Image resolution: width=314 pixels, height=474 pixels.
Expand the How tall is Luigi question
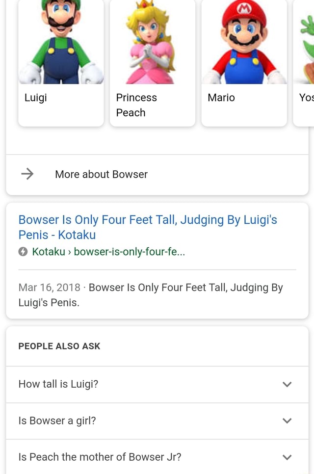(58, 384)
